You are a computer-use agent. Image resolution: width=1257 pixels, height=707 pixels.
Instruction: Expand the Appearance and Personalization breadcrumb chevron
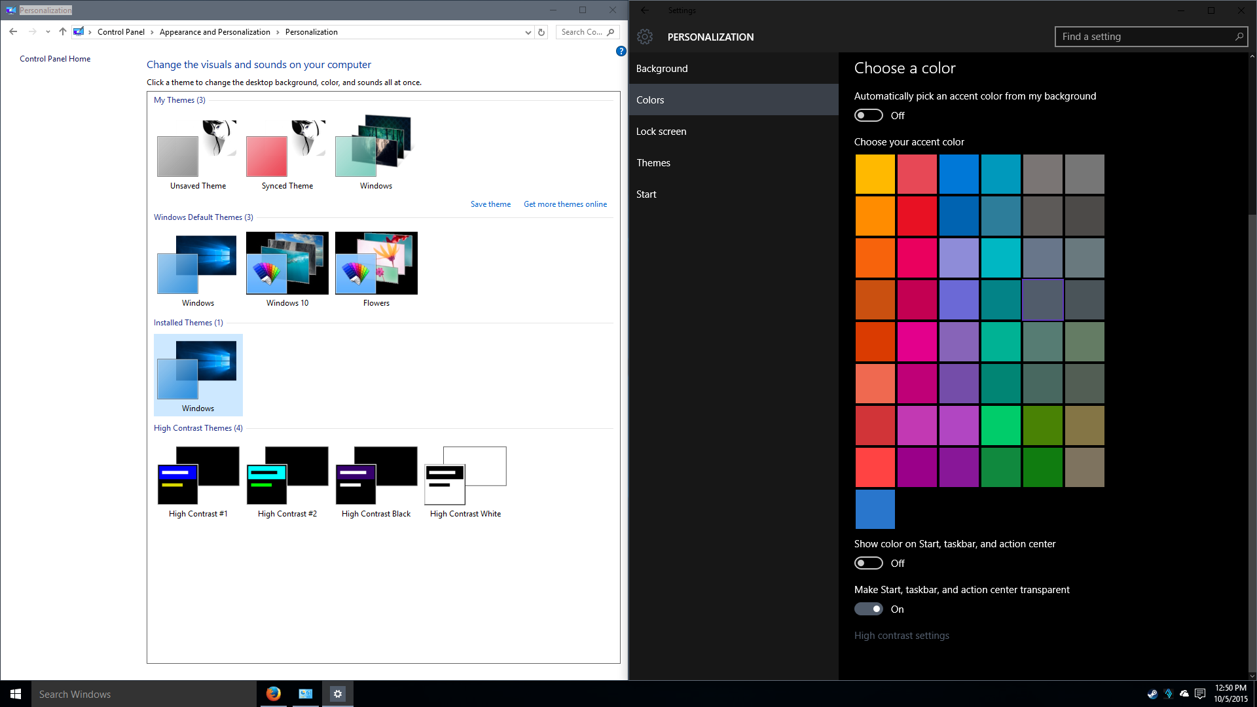coord(278,31)
